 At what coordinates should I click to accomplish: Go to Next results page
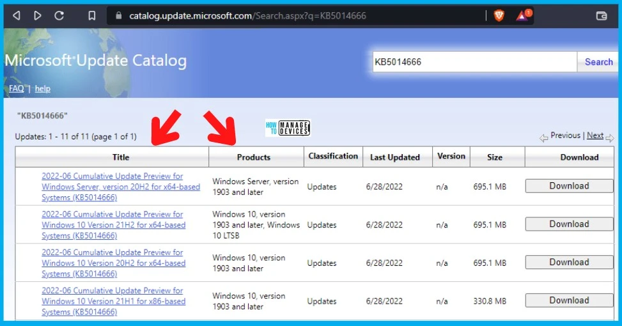pyautogui.click(x=595, y=136)
